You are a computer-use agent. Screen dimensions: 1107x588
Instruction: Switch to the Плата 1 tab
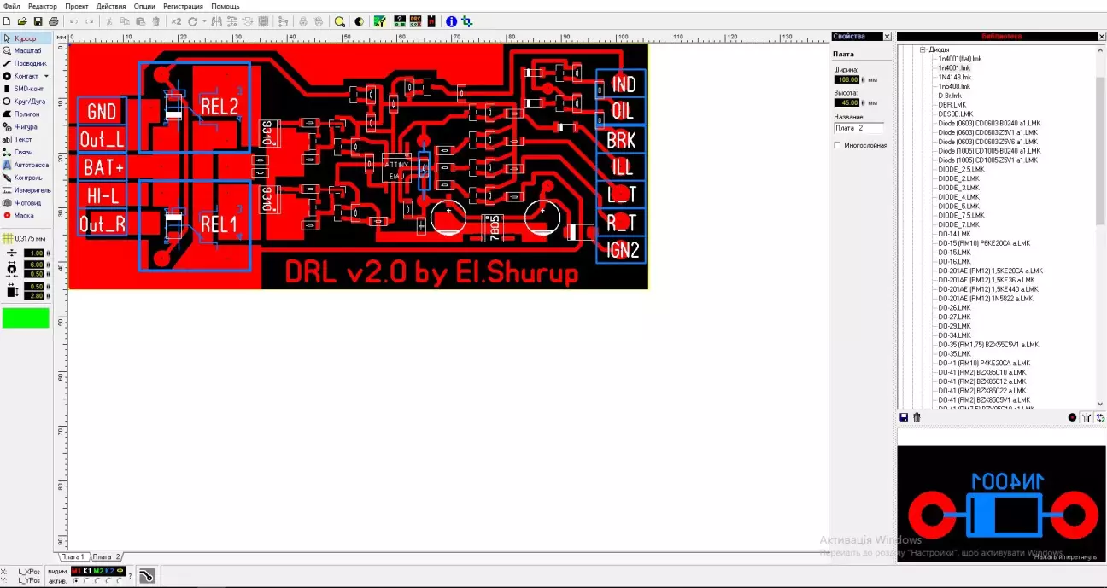point(73,556)
